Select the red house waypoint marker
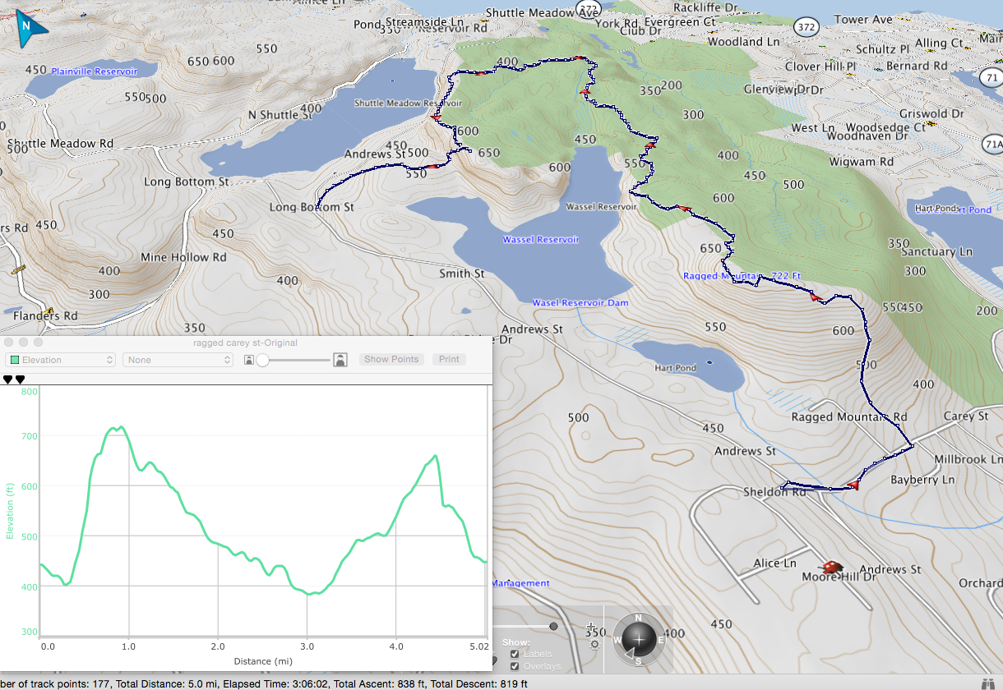 point(832,567)
